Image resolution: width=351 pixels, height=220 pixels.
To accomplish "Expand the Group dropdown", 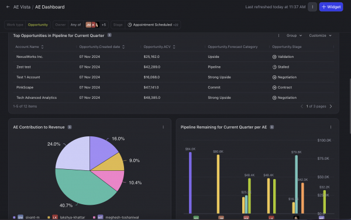I will [x=294, y=35].
